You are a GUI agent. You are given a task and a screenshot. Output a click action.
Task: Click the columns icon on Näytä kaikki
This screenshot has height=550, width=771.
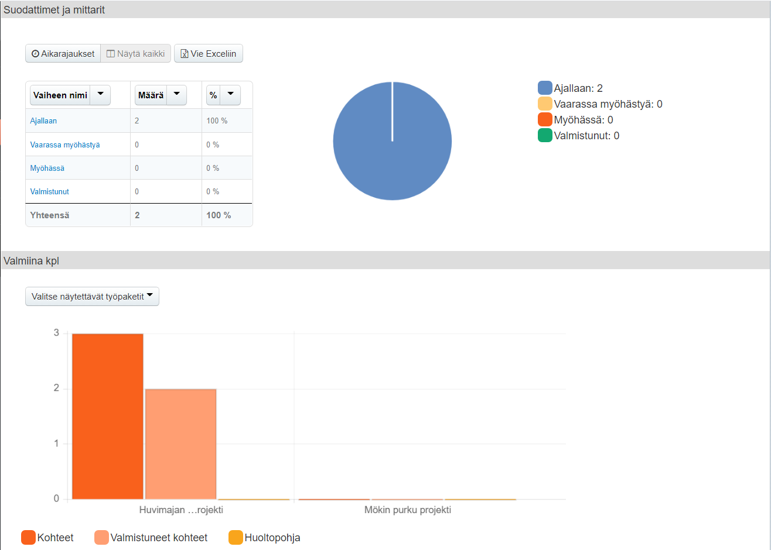[110, 54]
